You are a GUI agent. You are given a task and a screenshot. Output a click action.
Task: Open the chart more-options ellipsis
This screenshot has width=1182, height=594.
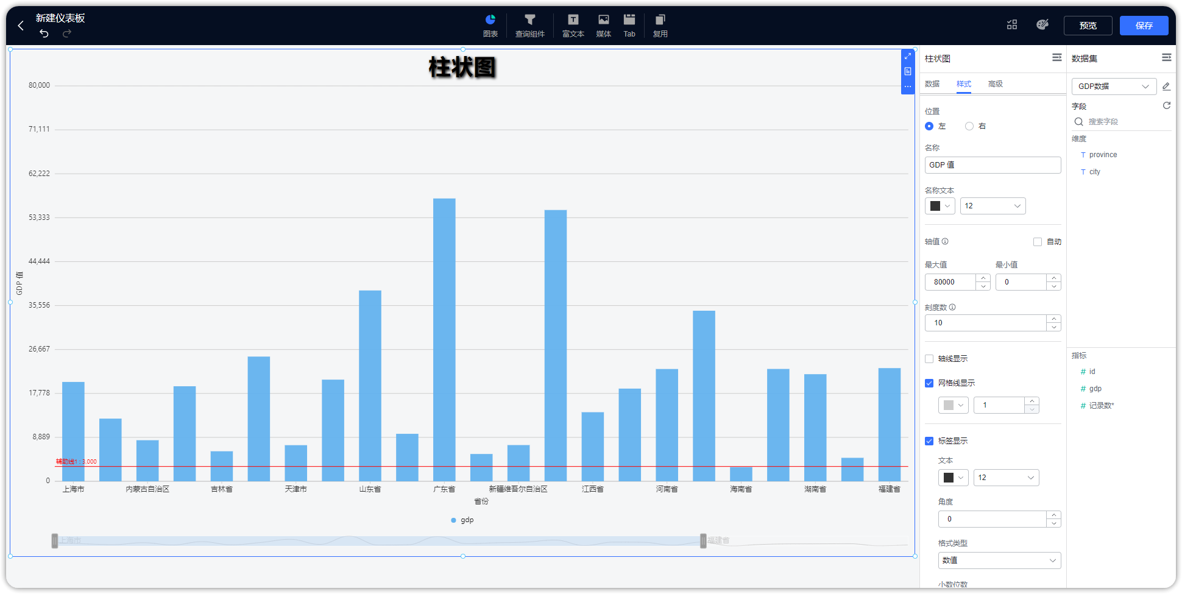coord(908,87)
